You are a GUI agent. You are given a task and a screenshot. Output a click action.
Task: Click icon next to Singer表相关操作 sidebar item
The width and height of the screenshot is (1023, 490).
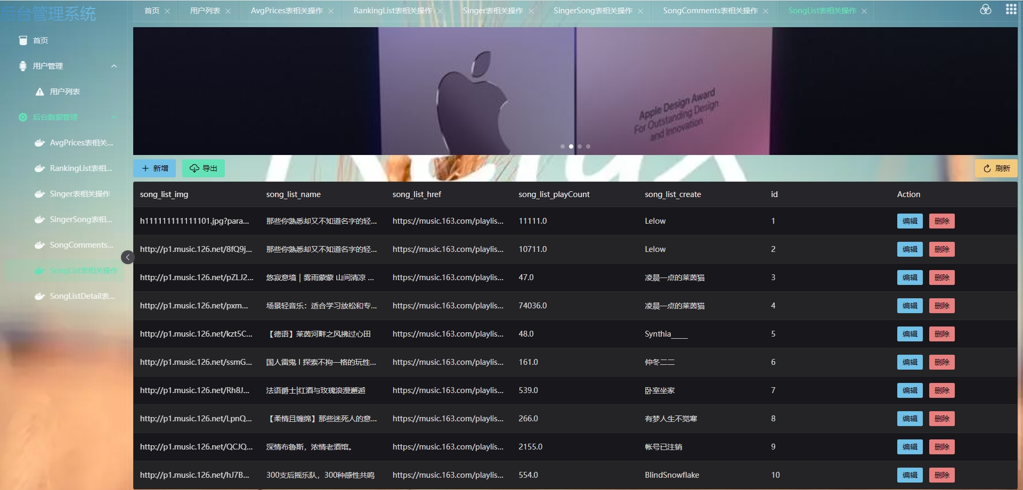click(x=40, y=194)
